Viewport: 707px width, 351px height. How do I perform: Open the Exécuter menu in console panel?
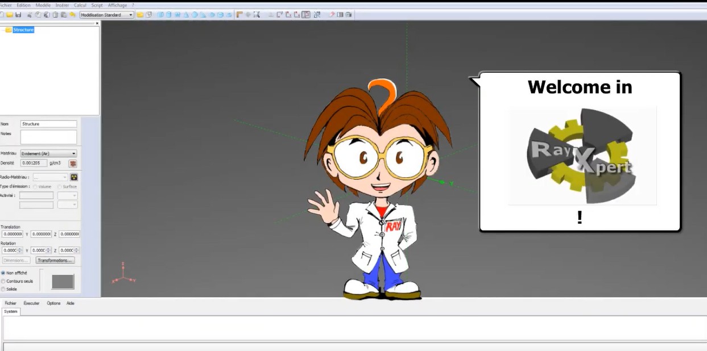coord(32,303)
